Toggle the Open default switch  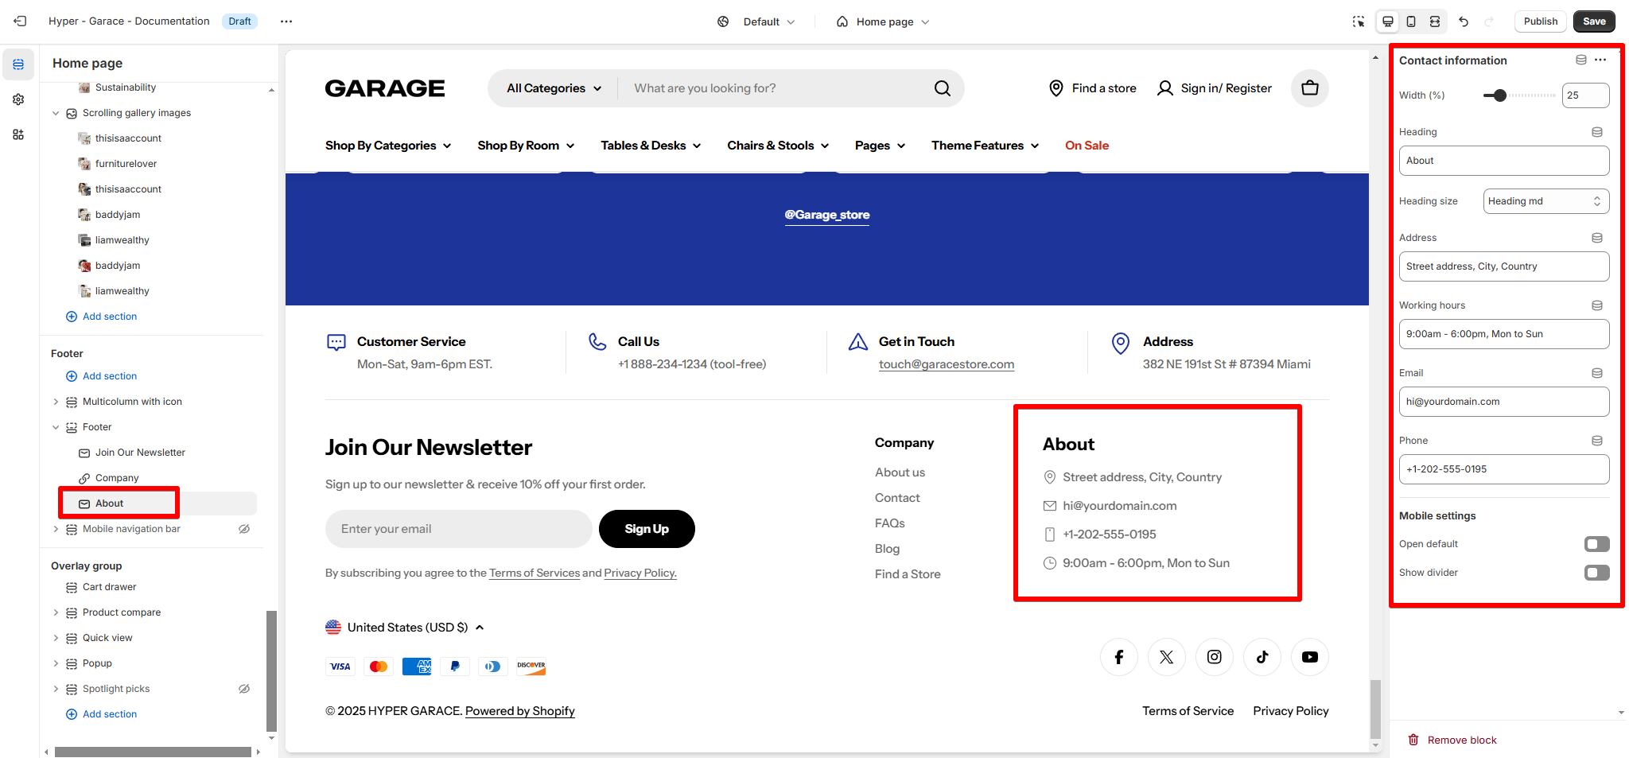(1597, 544)
